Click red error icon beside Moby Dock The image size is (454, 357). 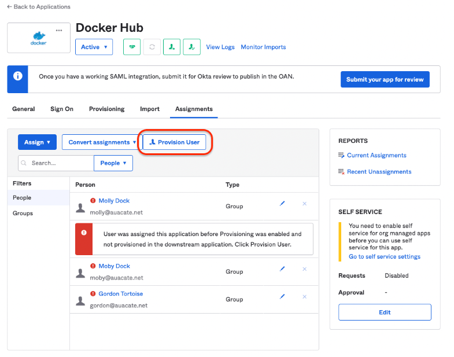93,266
